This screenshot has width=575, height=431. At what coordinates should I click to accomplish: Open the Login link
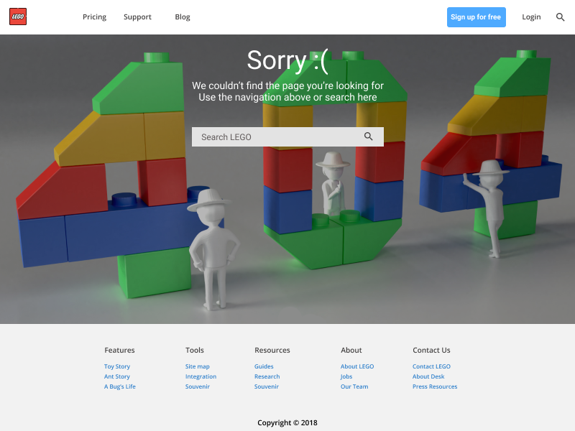tap(531, 17)
